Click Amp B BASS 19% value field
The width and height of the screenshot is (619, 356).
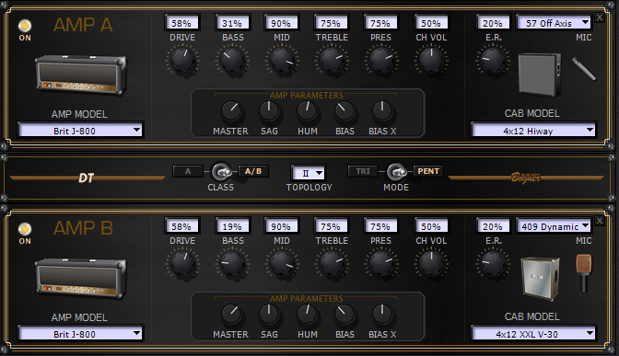click(x=232, y=226)
